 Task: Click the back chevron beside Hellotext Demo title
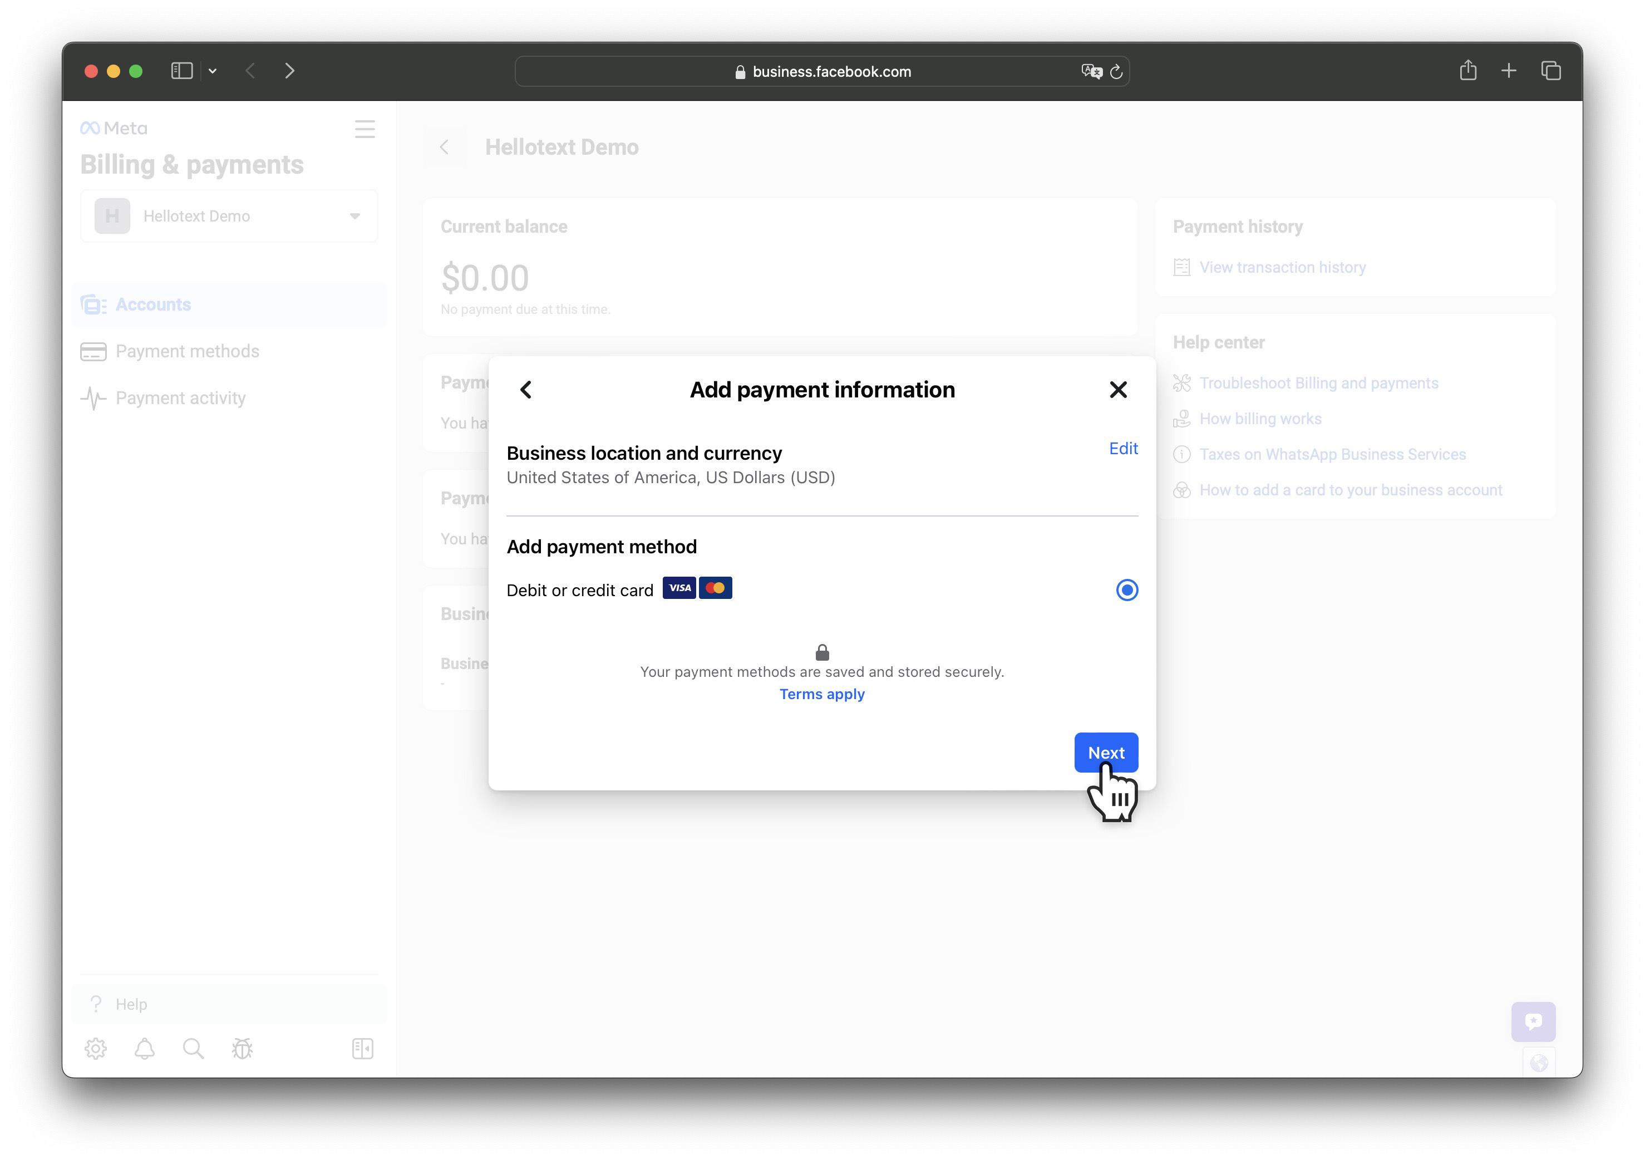pyautogui.click(x=444, y=147)
